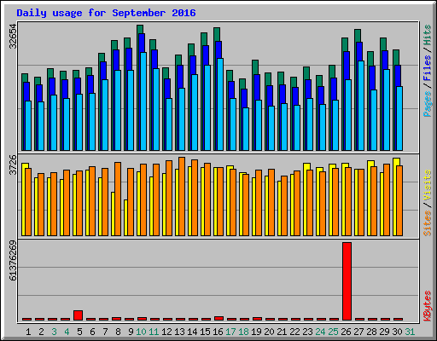Image resolution: width=437 pixels, height=341 pixels.
Task: Click the cyan pages bar for day 16
Action: click(220, 105)
